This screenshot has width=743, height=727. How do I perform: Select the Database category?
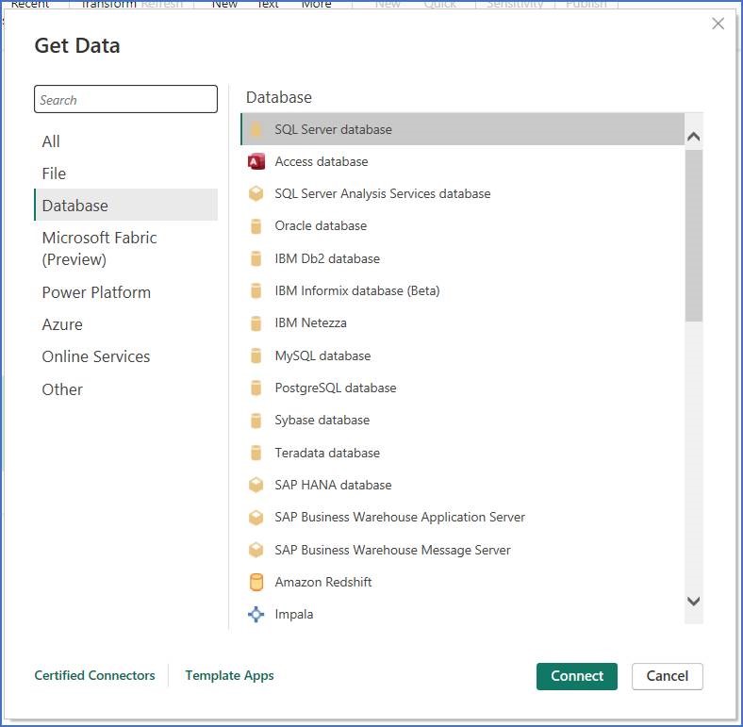(125, 206)
